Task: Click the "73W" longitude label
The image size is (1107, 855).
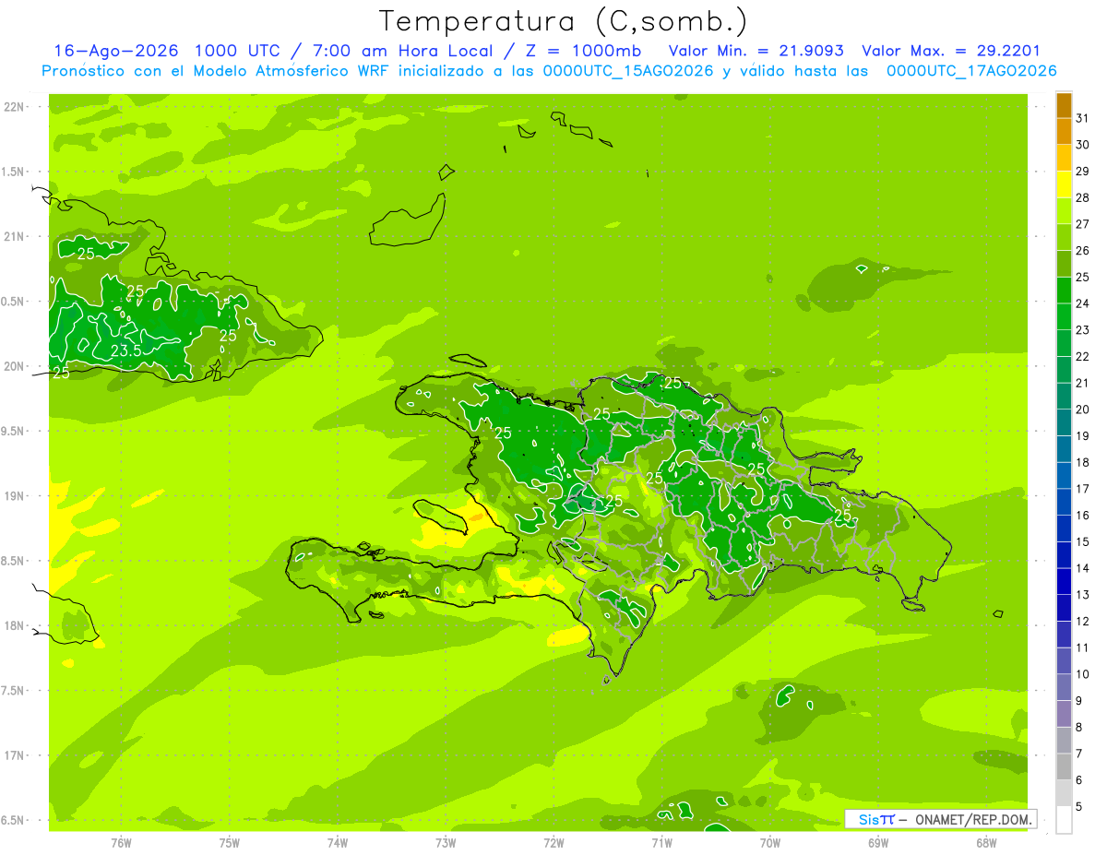Action: coord(446,843)
